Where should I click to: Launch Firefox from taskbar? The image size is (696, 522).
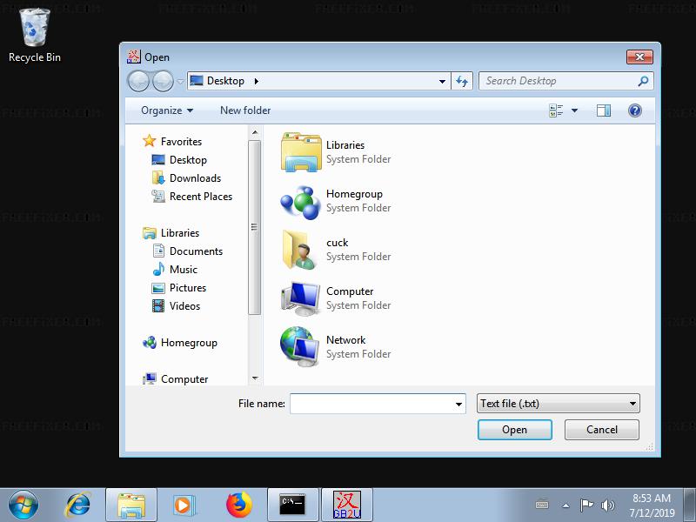239,505
